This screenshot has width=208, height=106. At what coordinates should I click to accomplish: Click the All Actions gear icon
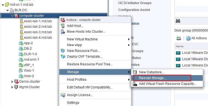(x=188, y=38)
